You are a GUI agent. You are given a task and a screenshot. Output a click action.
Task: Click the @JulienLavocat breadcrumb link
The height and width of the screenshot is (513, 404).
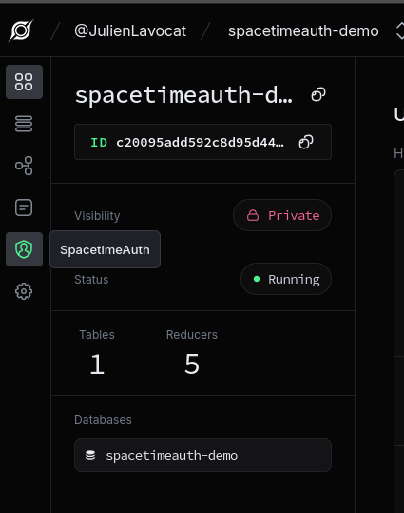pyautogui.click(x=130, y=31)
